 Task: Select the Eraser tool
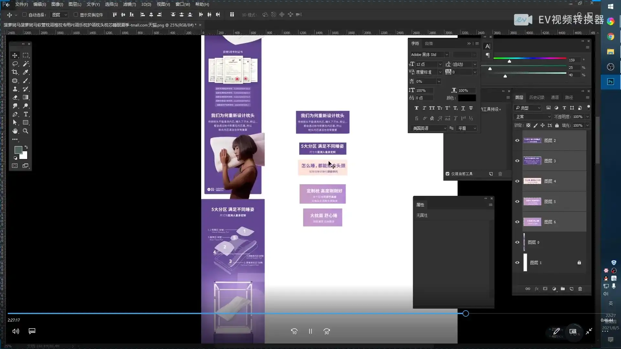[15, 97]
